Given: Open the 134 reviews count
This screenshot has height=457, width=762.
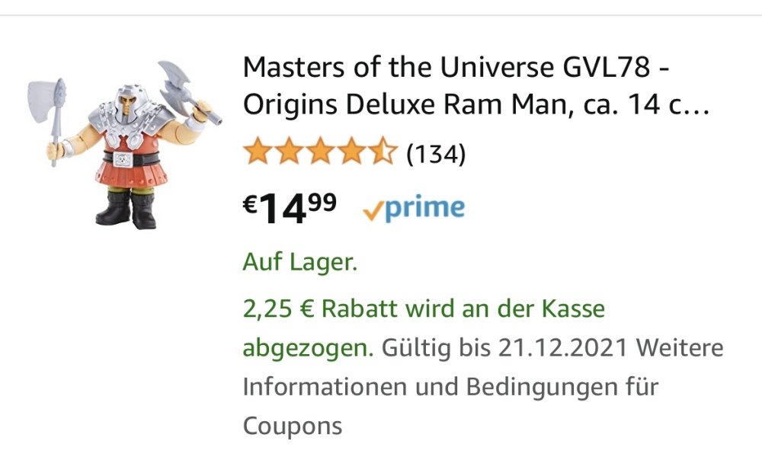Looking at the screenshot, I should pyautogui.click(x=436, y=154).
